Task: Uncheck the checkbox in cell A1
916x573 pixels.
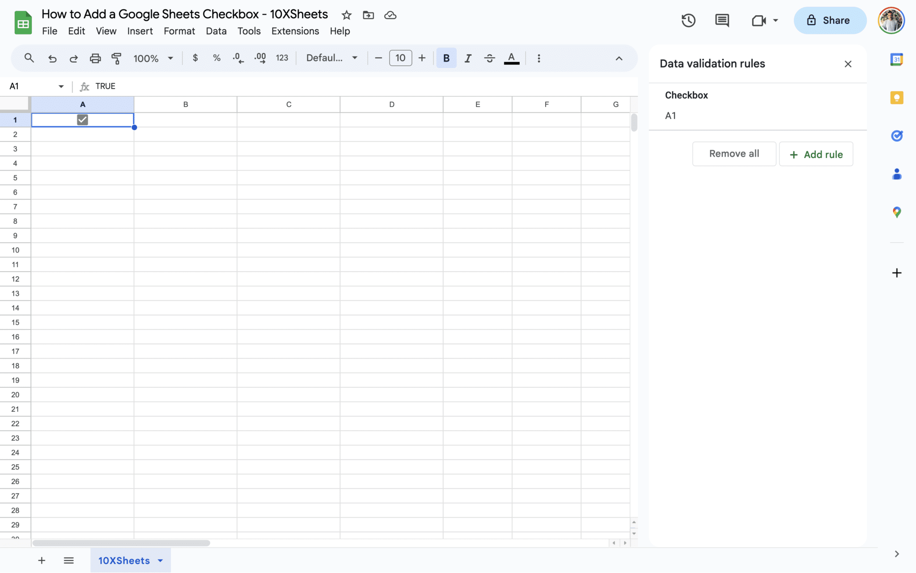Action: 82,120
